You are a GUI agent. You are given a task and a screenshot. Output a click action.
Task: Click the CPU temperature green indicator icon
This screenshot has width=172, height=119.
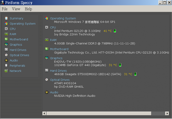[115, 31]
